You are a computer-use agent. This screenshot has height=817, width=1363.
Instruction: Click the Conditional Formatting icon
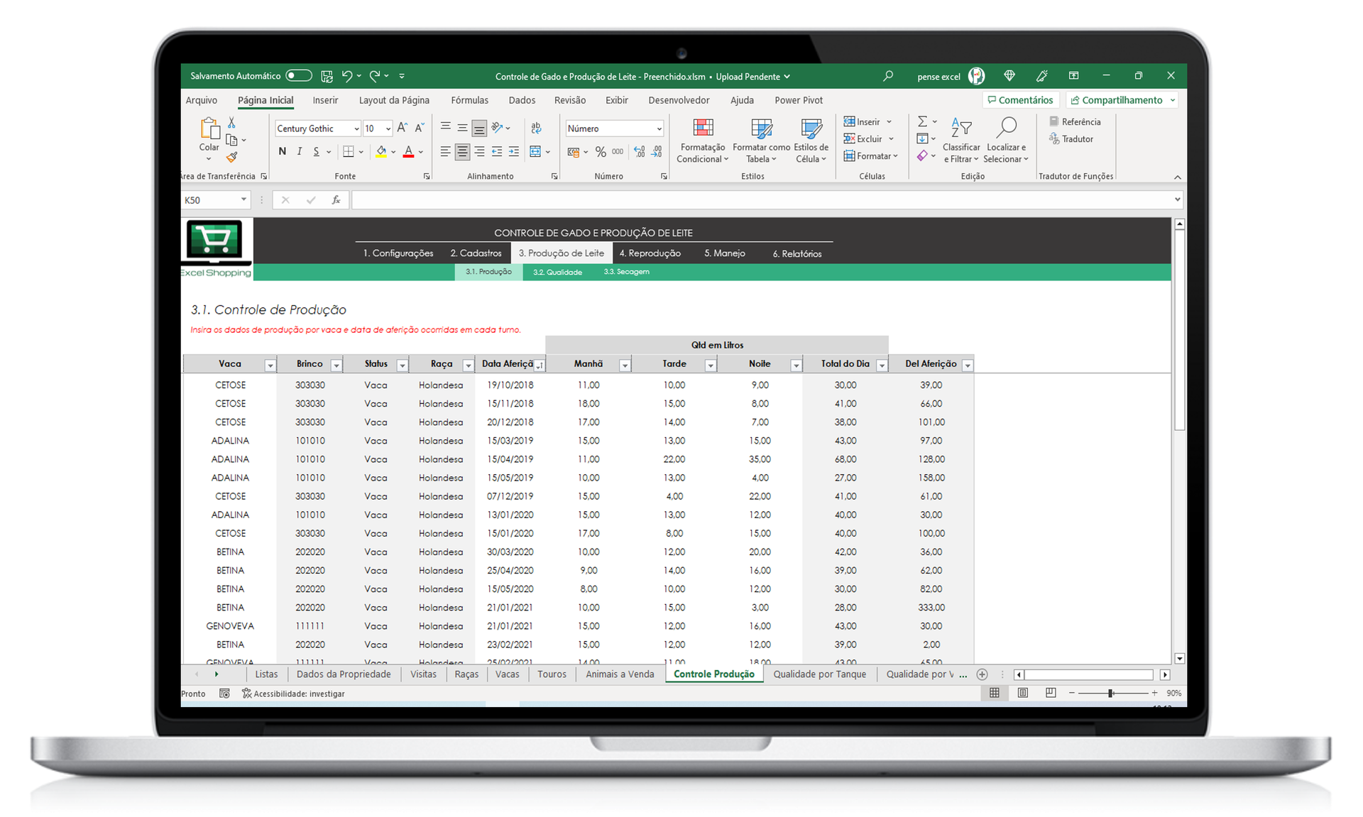[702, 128]
